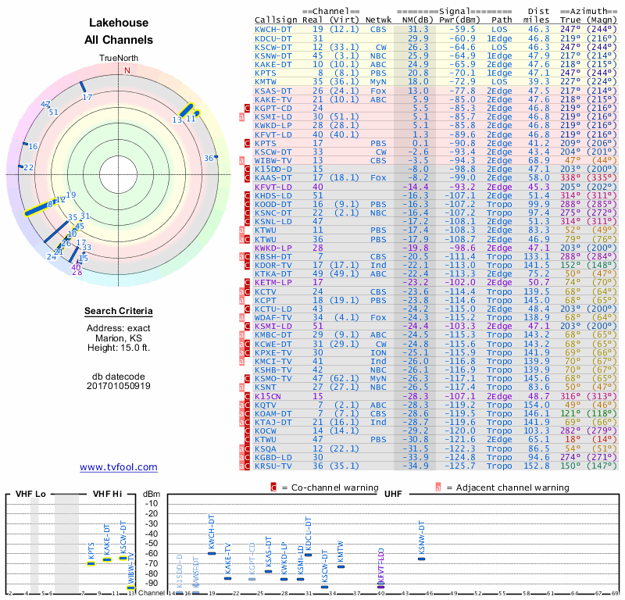Open the KWCH-DT callsign link
Image resolution: width=625 pixels, height=600 pixels.
tap(273, 29)
